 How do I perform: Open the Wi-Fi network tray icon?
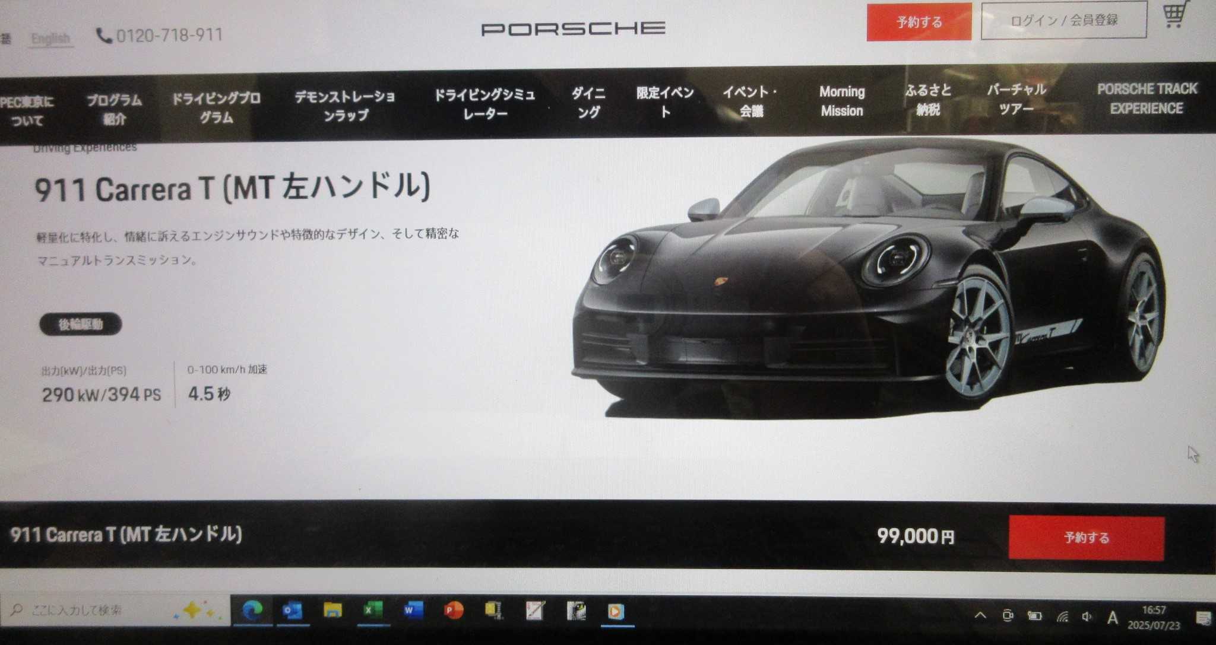click(x=1062, y=617)
